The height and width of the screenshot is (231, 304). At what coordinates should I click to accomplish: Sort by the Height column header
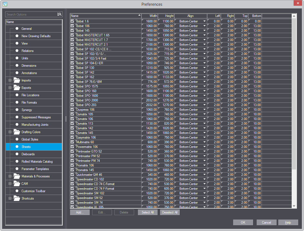point(166,16)
